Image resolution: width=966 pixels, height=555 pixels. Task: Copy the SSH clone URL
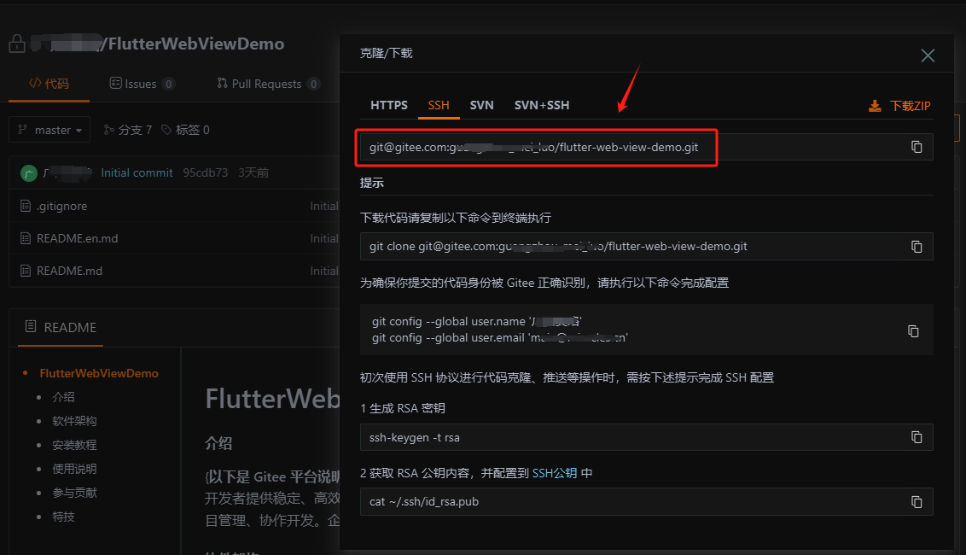click(917, 146)
